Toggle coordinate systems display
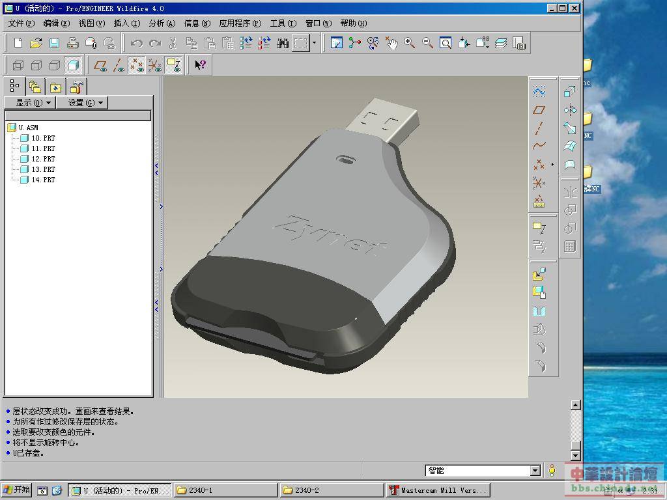Viewport: 667px width, 500px height. point(155,65)
